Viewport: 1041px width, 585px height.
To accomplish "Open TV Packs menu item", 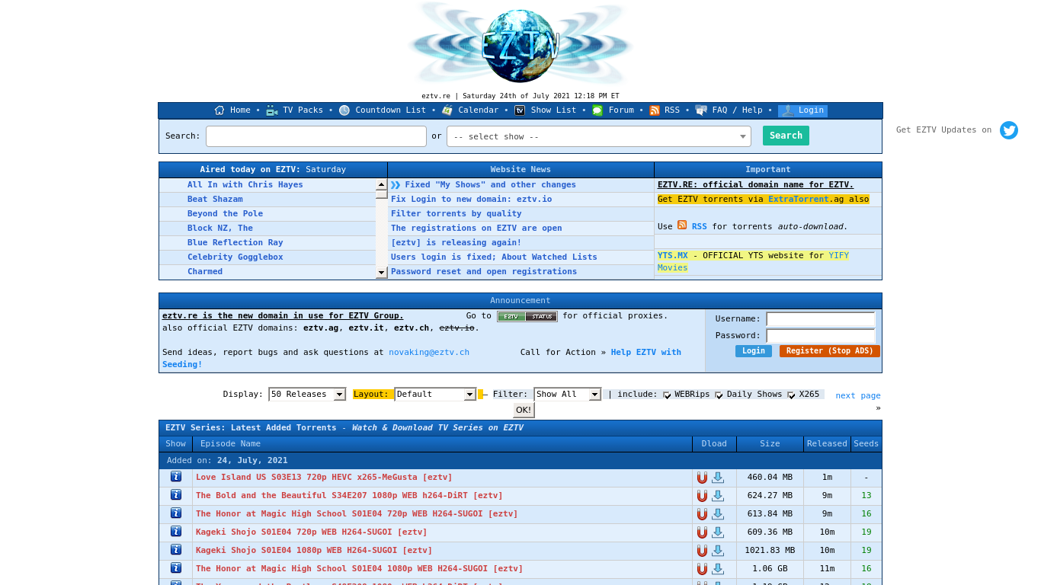I will [x=303, y=110].
